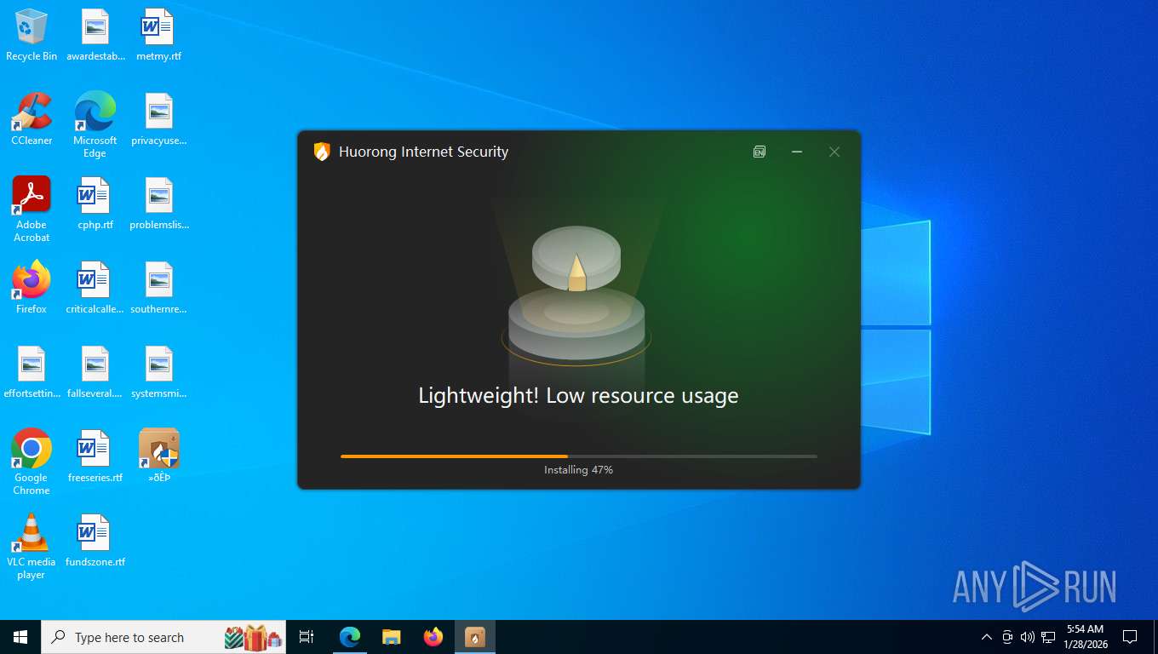Show hidden system tray icons

pyautogui.click(x=987, y=637)
